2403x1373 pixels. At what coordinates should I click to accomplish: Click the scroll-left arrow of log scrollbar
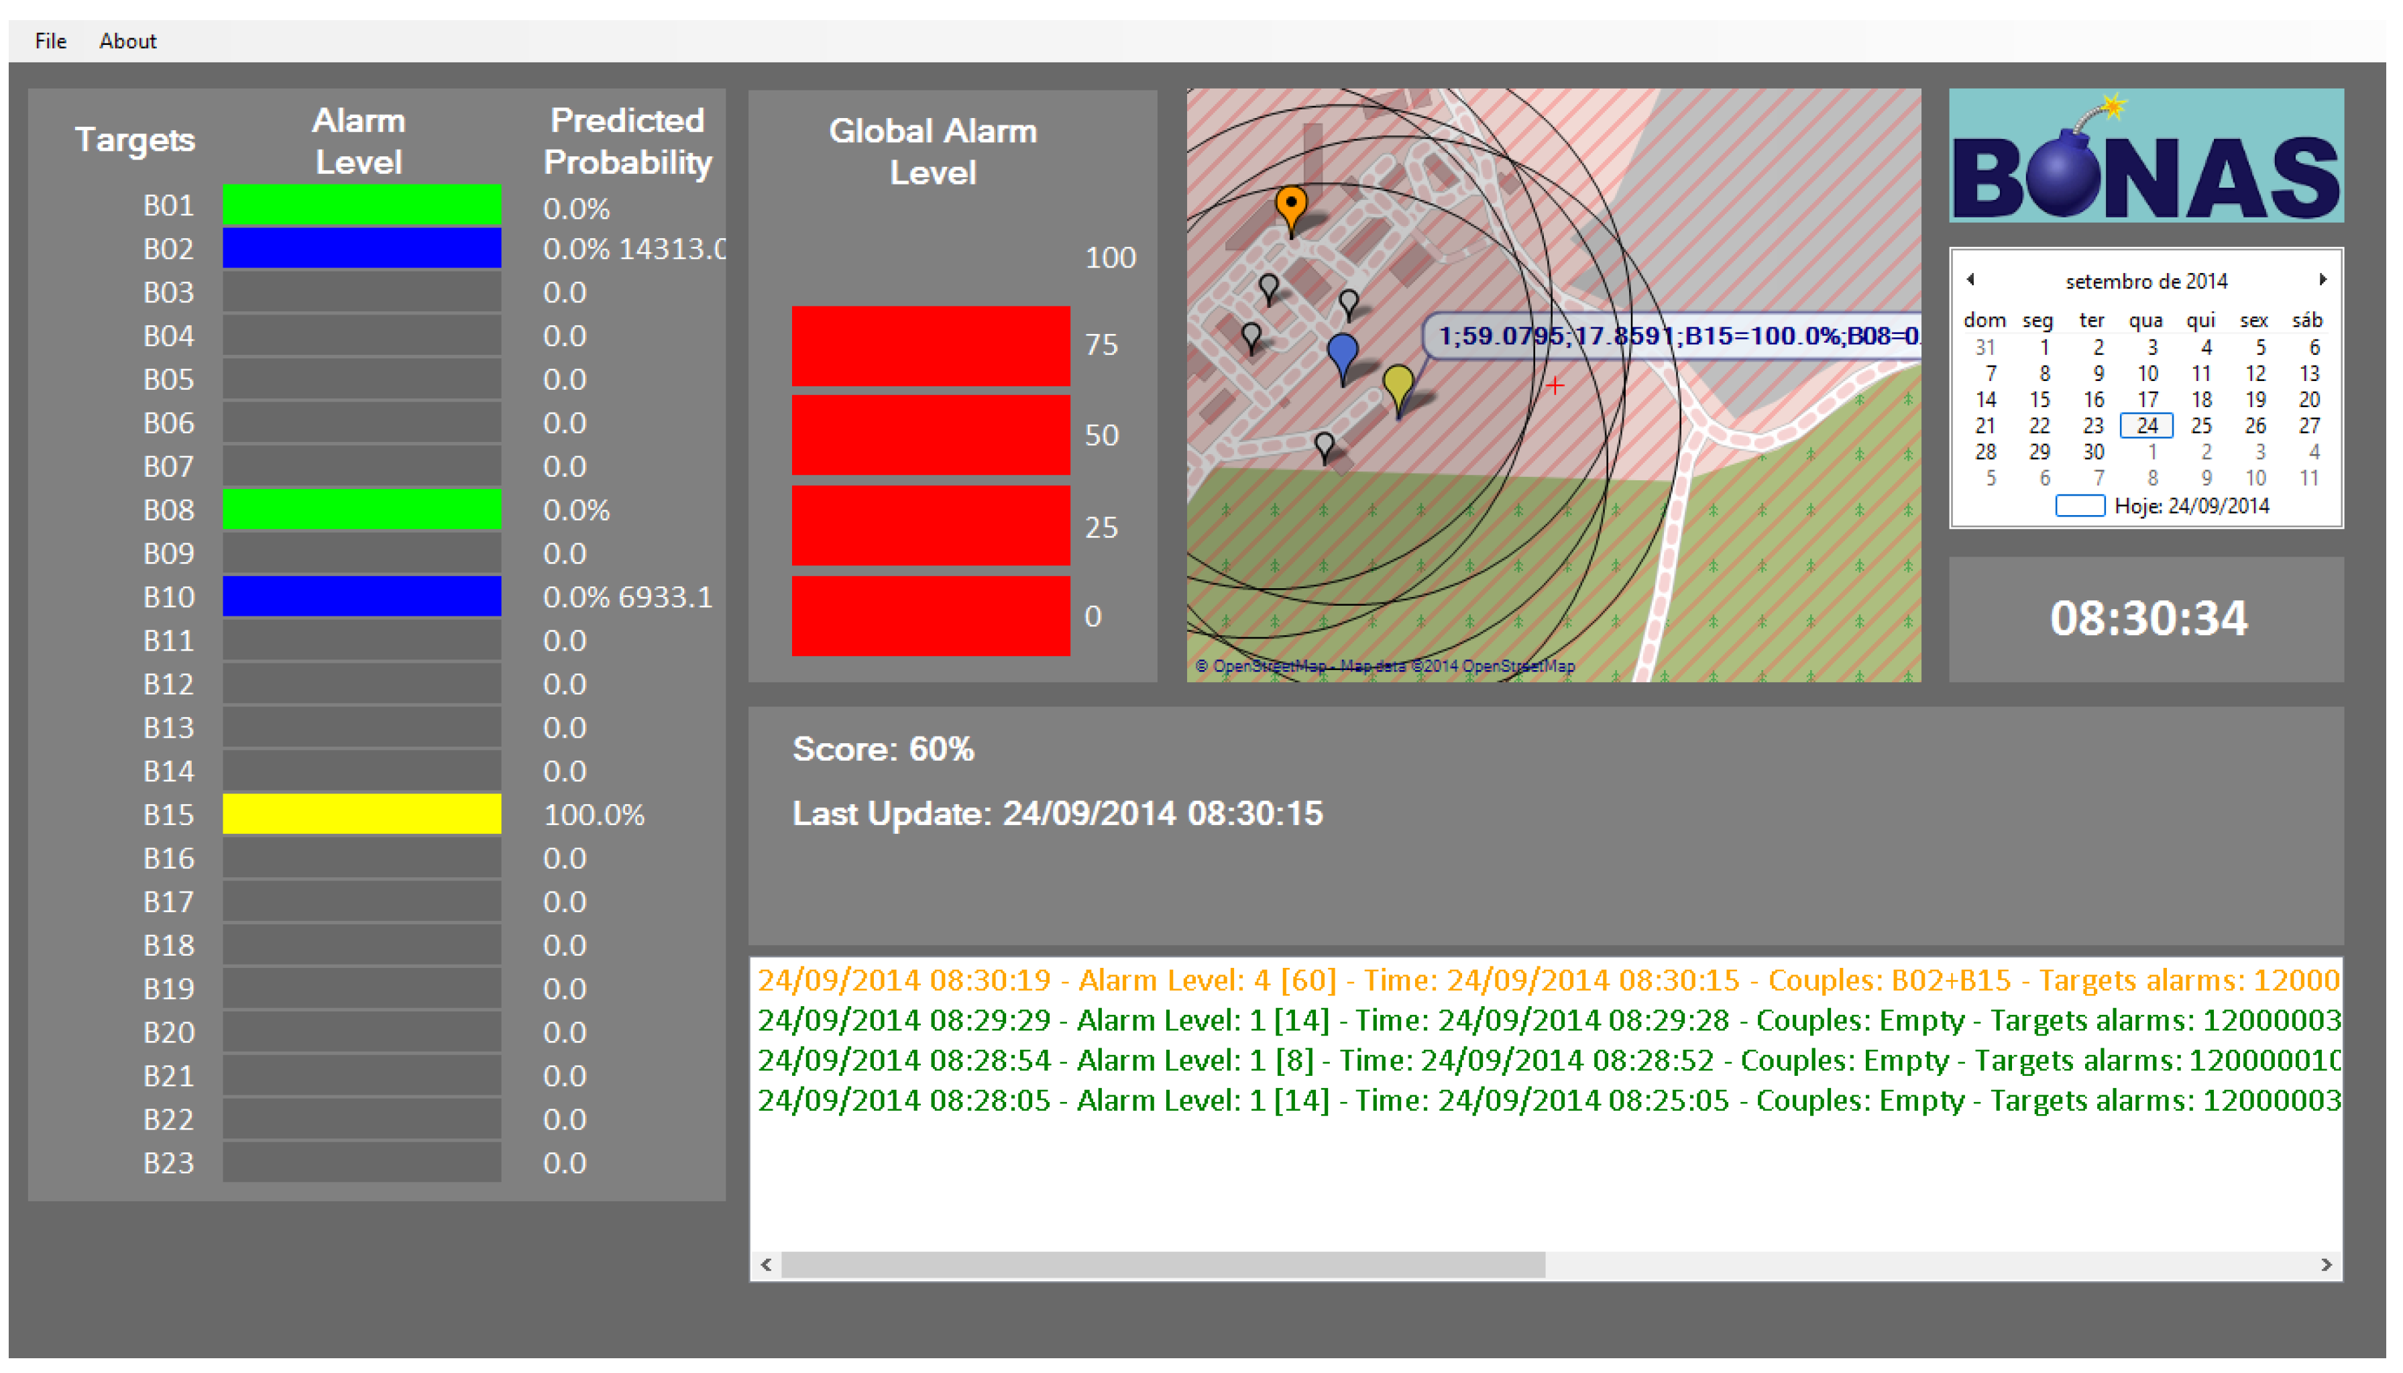tap(765, 1264)
